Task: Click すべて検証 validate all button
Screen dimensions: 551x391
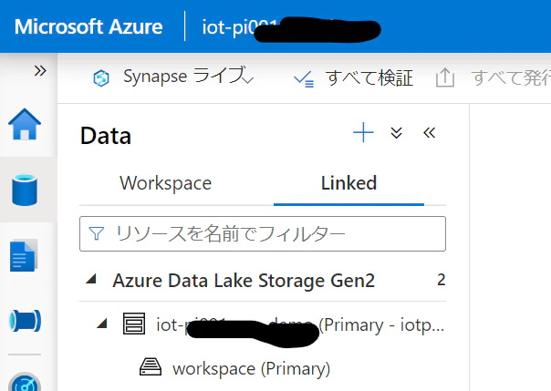Action: click(x=353, y=77)
